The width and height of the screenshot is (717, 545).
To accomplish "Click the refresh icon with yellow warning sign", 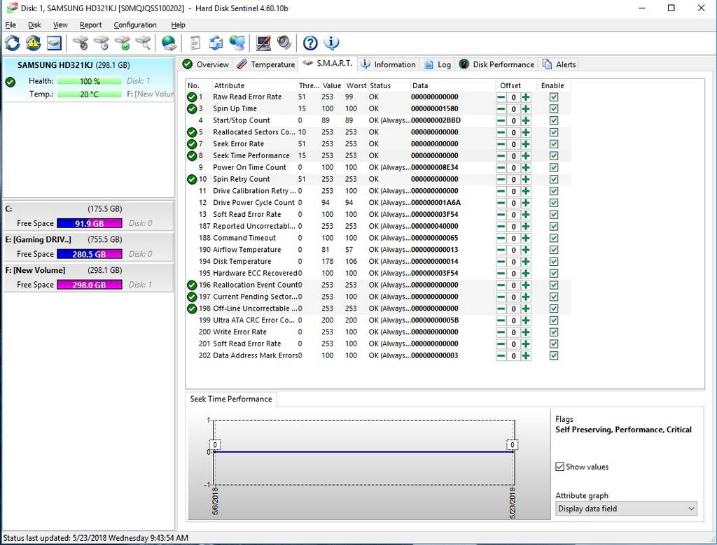I will (x=33, y=43).
